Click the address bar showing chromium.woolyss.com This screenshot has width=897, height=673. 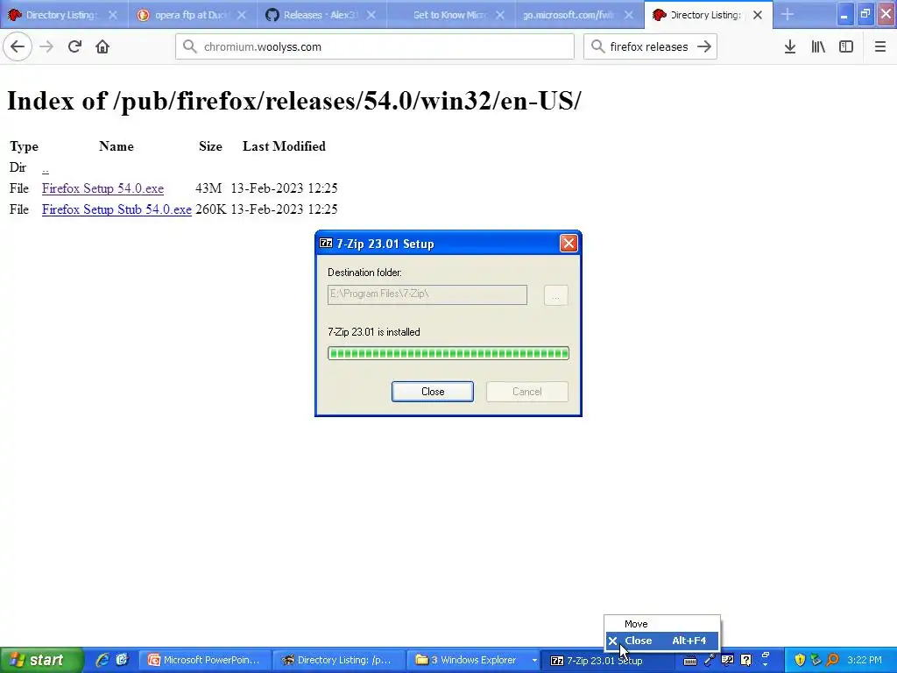click(375, 46)
